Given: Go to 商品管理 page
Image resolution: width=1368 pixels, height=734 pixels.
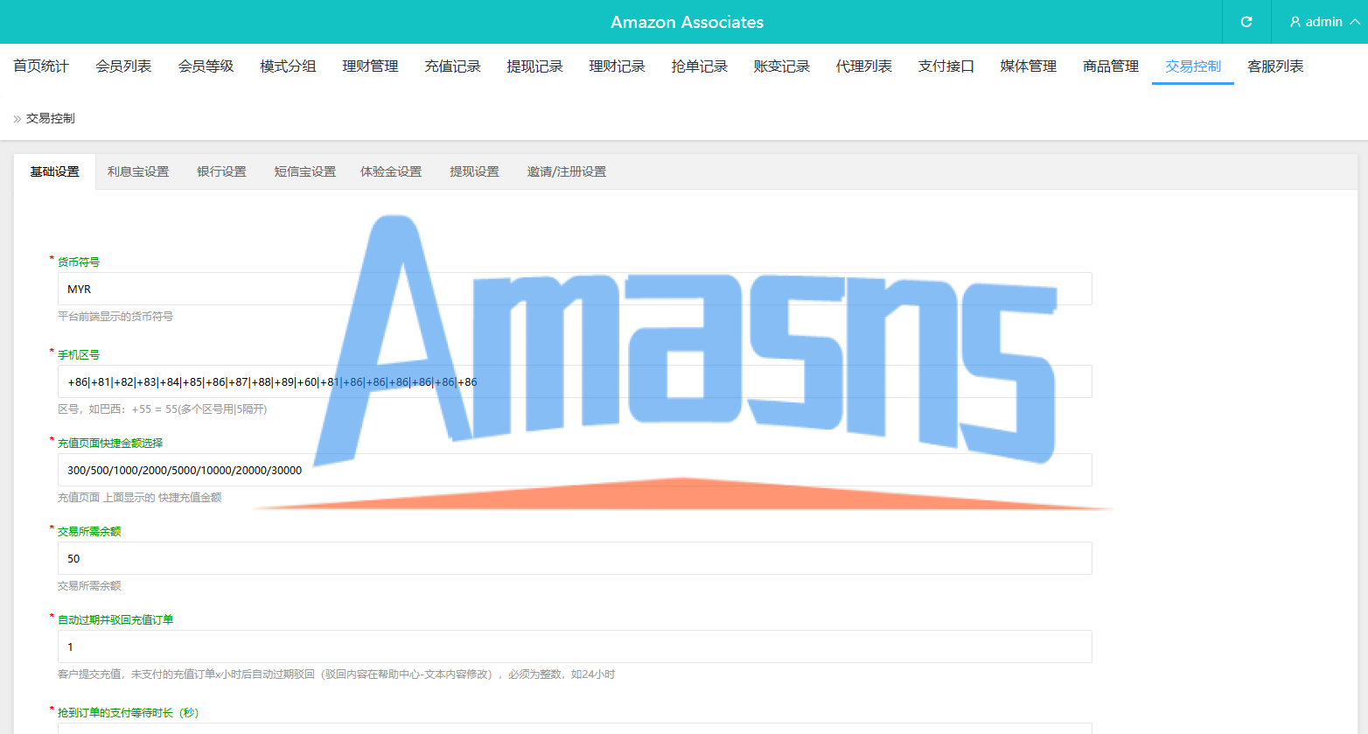Looking at the screenshot, I should (x=1110, y=66).
